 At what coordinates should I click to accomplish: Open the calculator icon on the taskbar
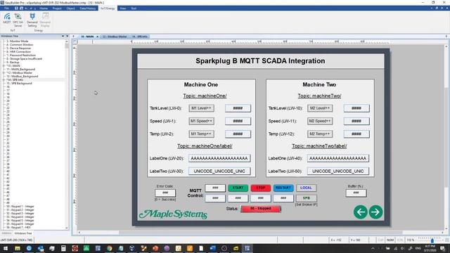[63, 248]
